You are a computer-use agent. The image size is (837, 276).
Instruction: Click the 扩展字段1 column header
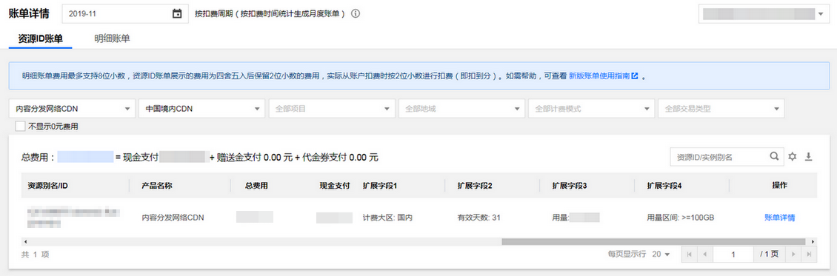coord(380,186)
